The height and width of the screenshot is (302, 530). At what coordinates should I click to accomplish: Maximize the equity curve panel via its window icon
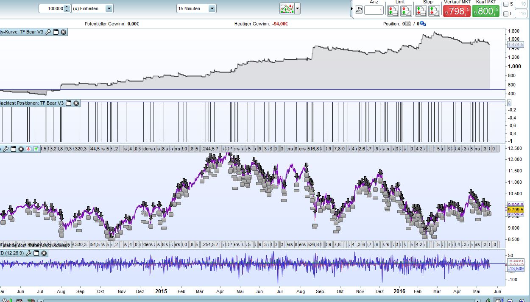coord(56,32)
